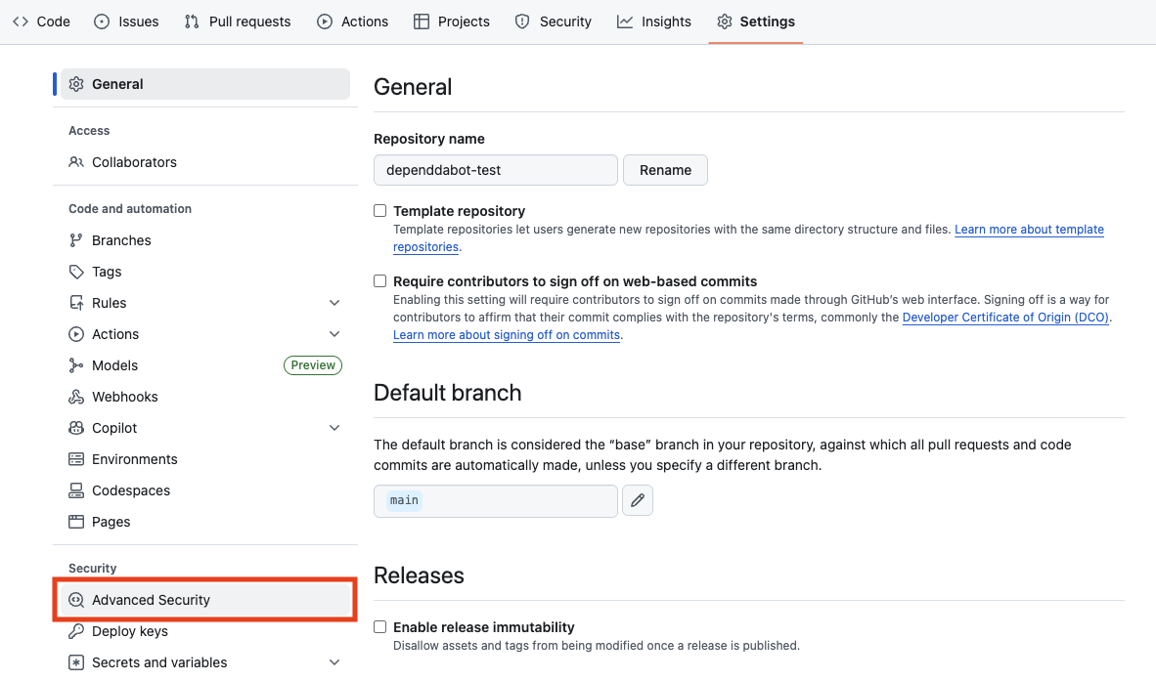The width and height of the screenshot is (1156, 681).
Task: Check Require contributors to sign off
Action: [380, 281]
